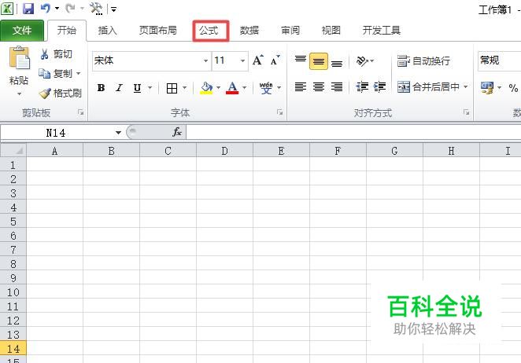Screen dimensions: 521x363
Task: Click decrease indent icon
Action: coord(362,87)
